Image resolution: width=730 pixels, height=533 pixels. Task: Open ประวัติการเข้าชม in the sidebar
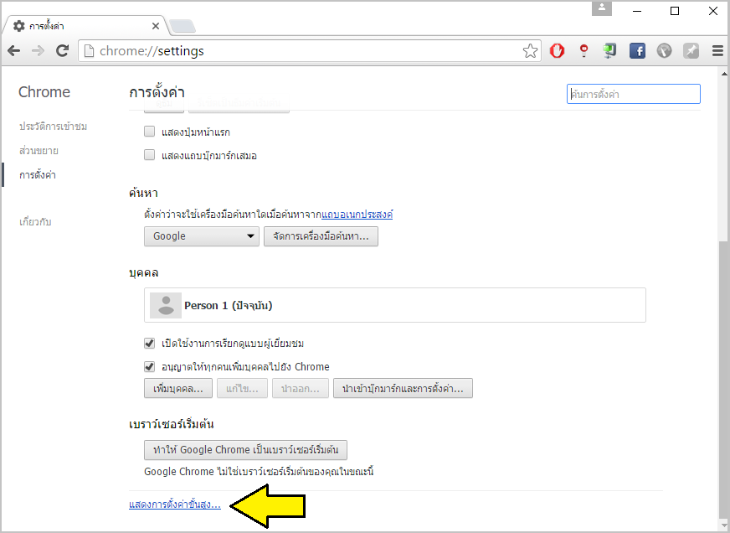[x=53, y=127]
